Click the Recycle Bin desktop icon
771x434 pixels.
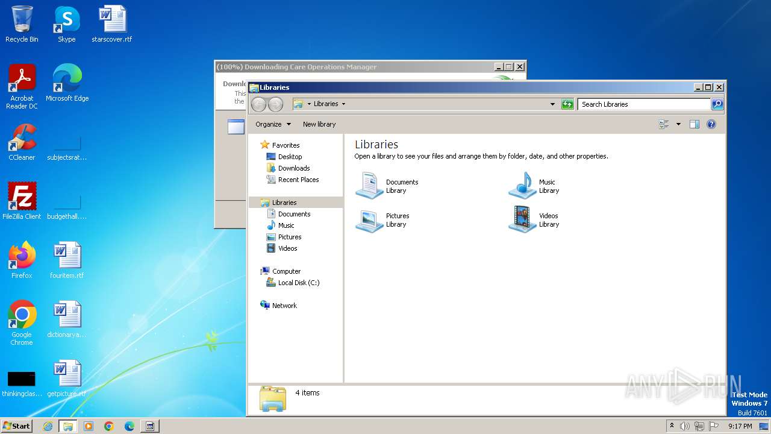[22, 24]
